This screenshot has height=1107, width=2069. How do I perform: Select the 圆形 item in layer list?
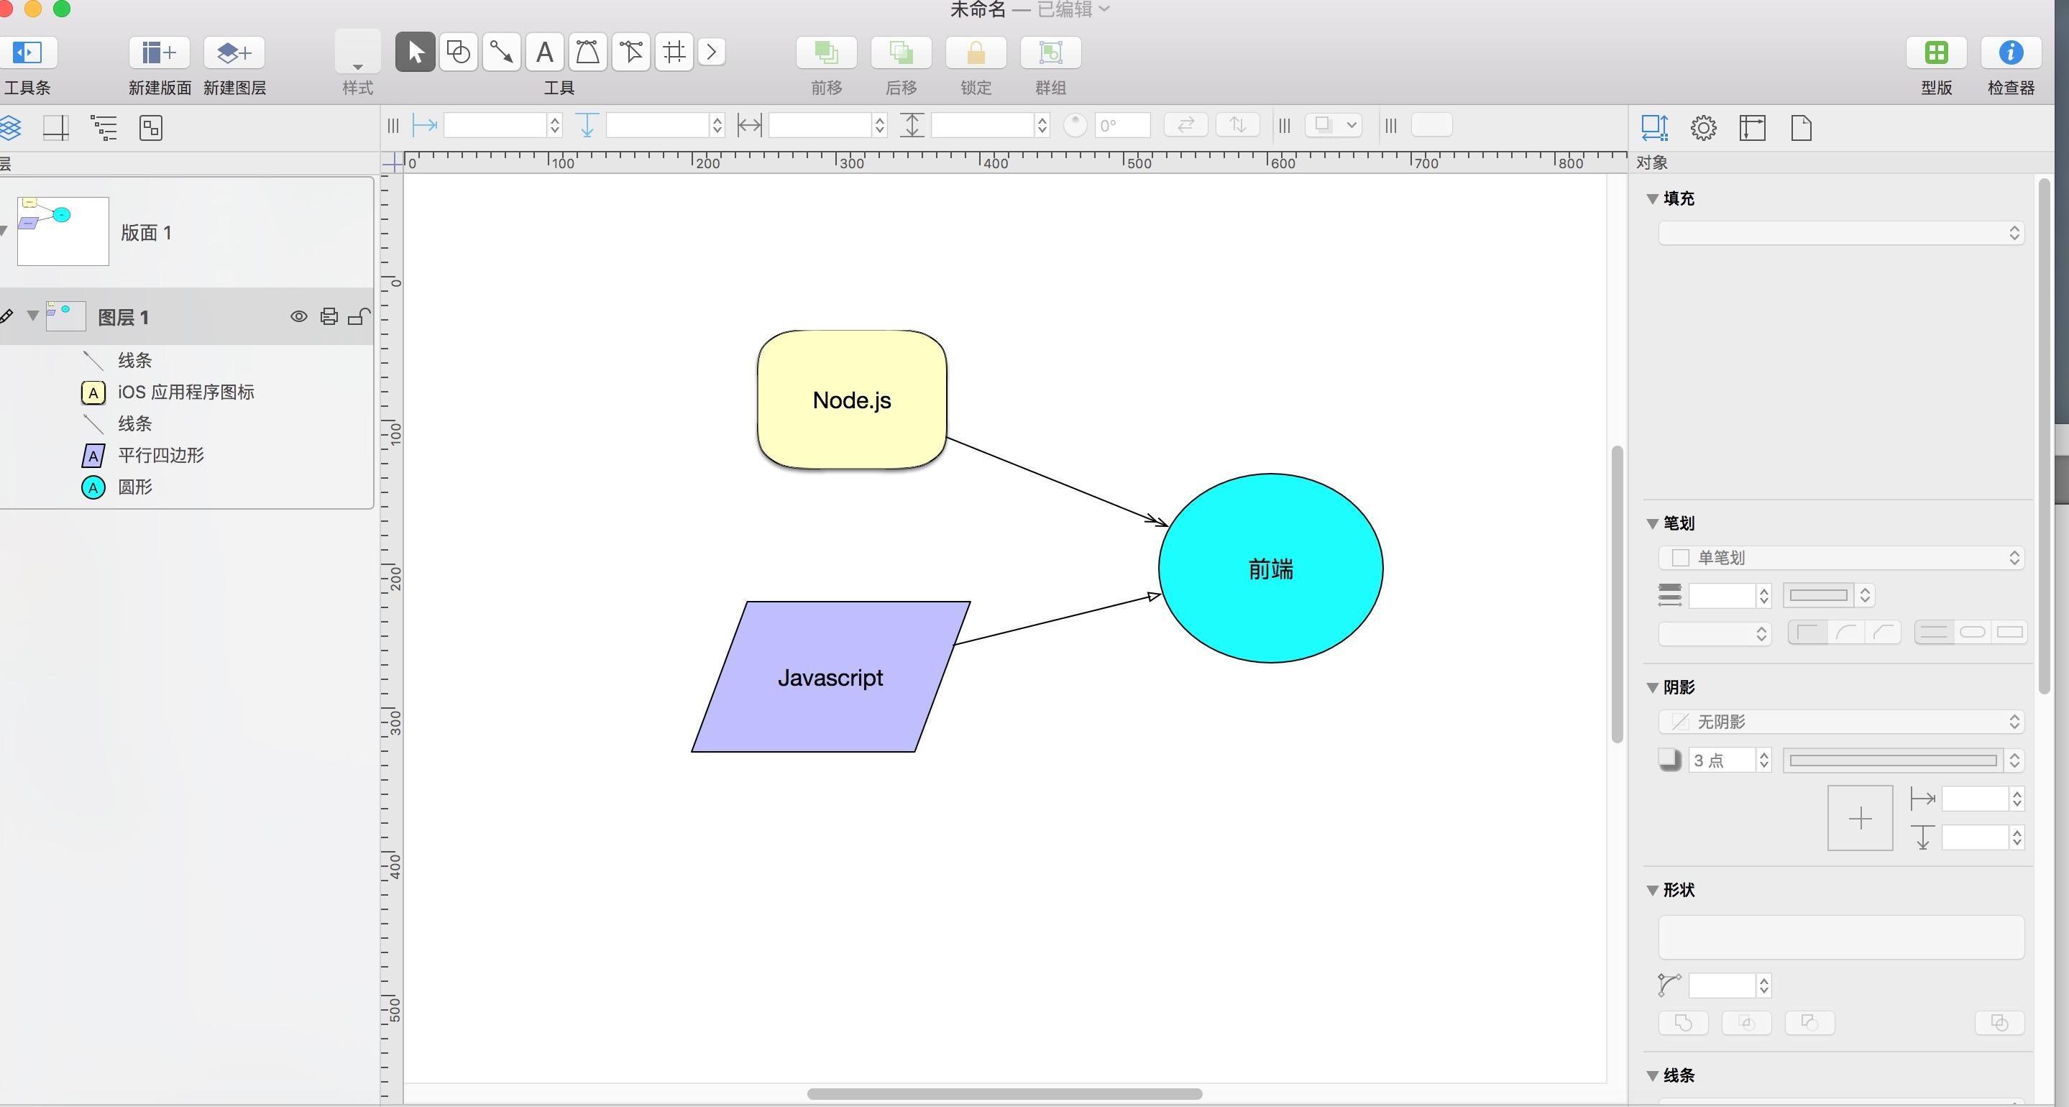click(135, 487)
